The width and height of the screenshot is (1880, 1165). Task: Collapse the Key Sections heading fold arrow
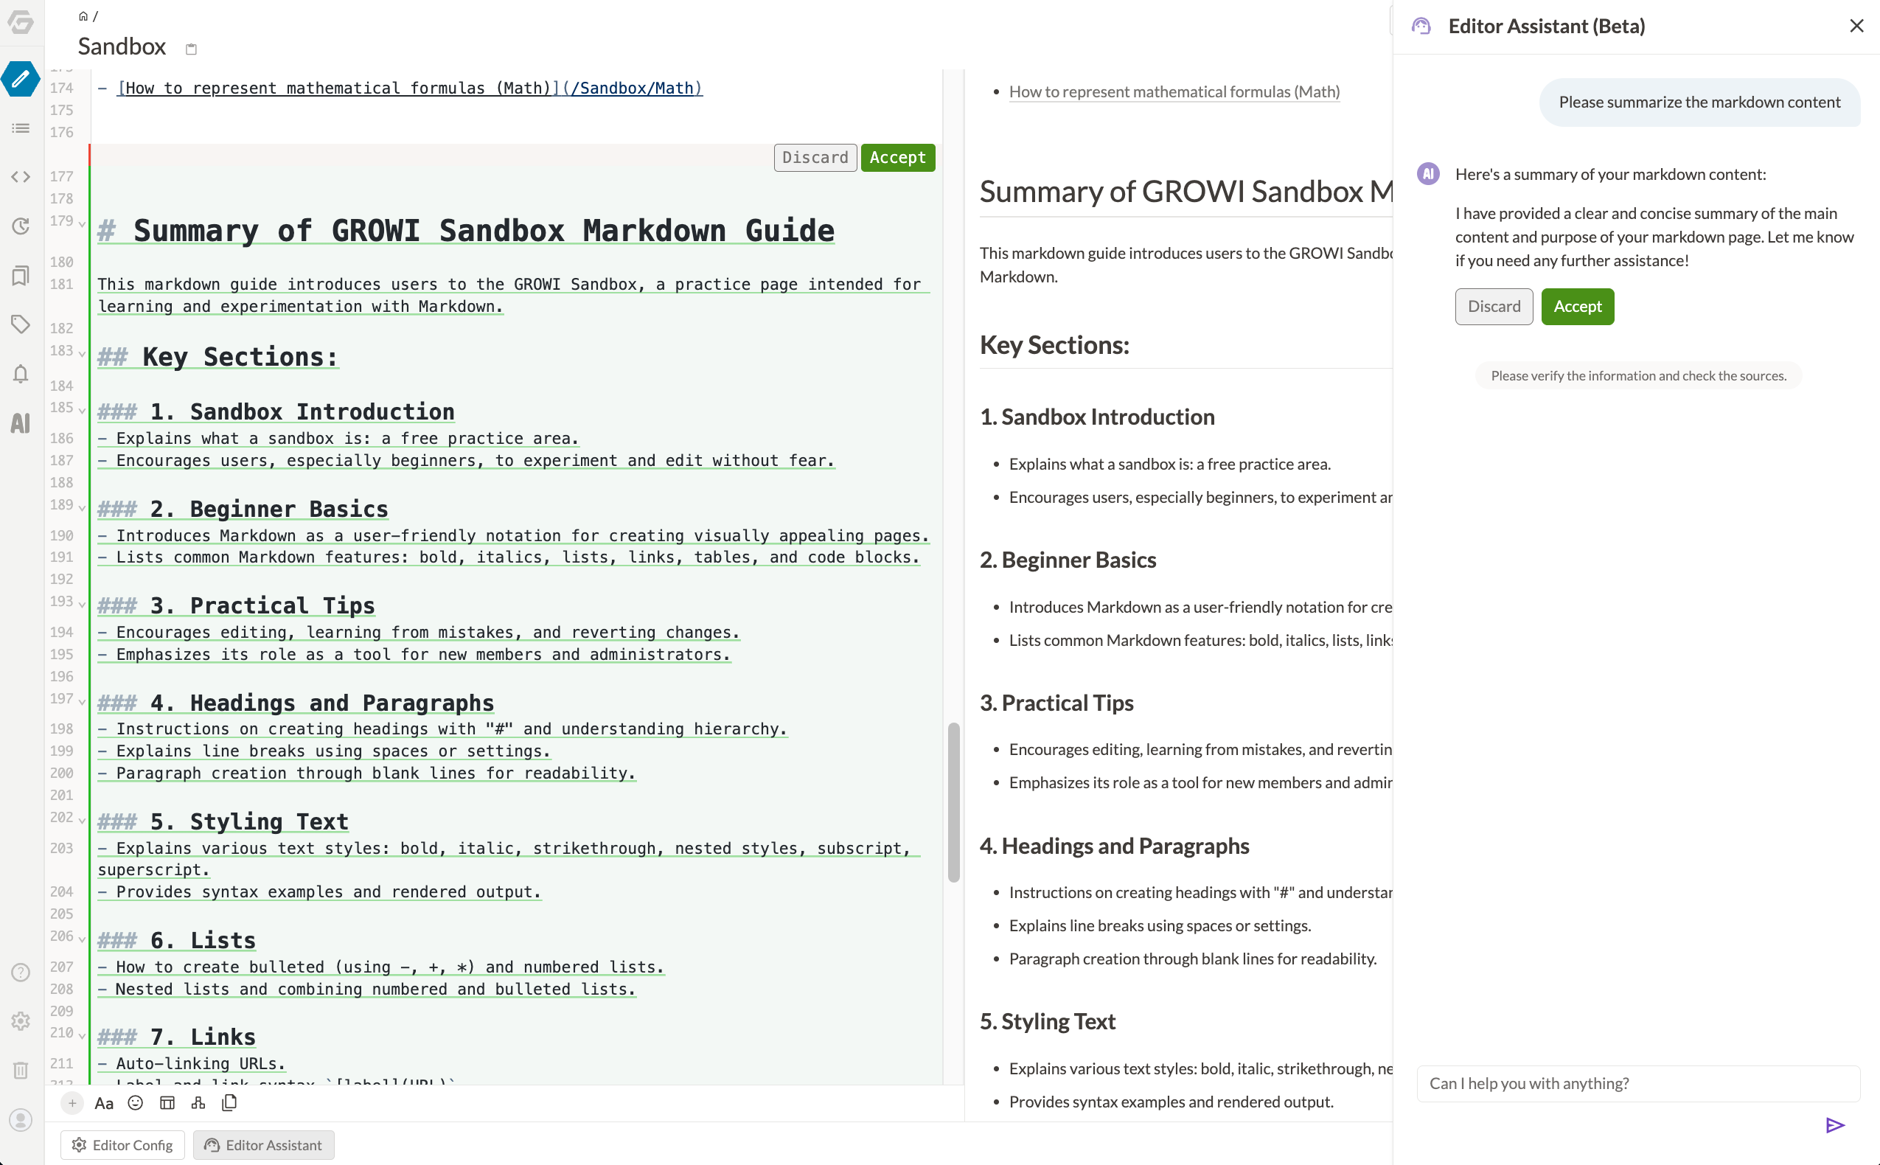[x=82, y=354]
